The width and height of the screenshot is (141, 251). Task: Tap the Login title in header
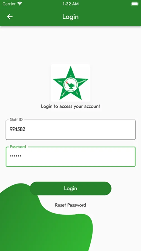(x=70, y=17)
